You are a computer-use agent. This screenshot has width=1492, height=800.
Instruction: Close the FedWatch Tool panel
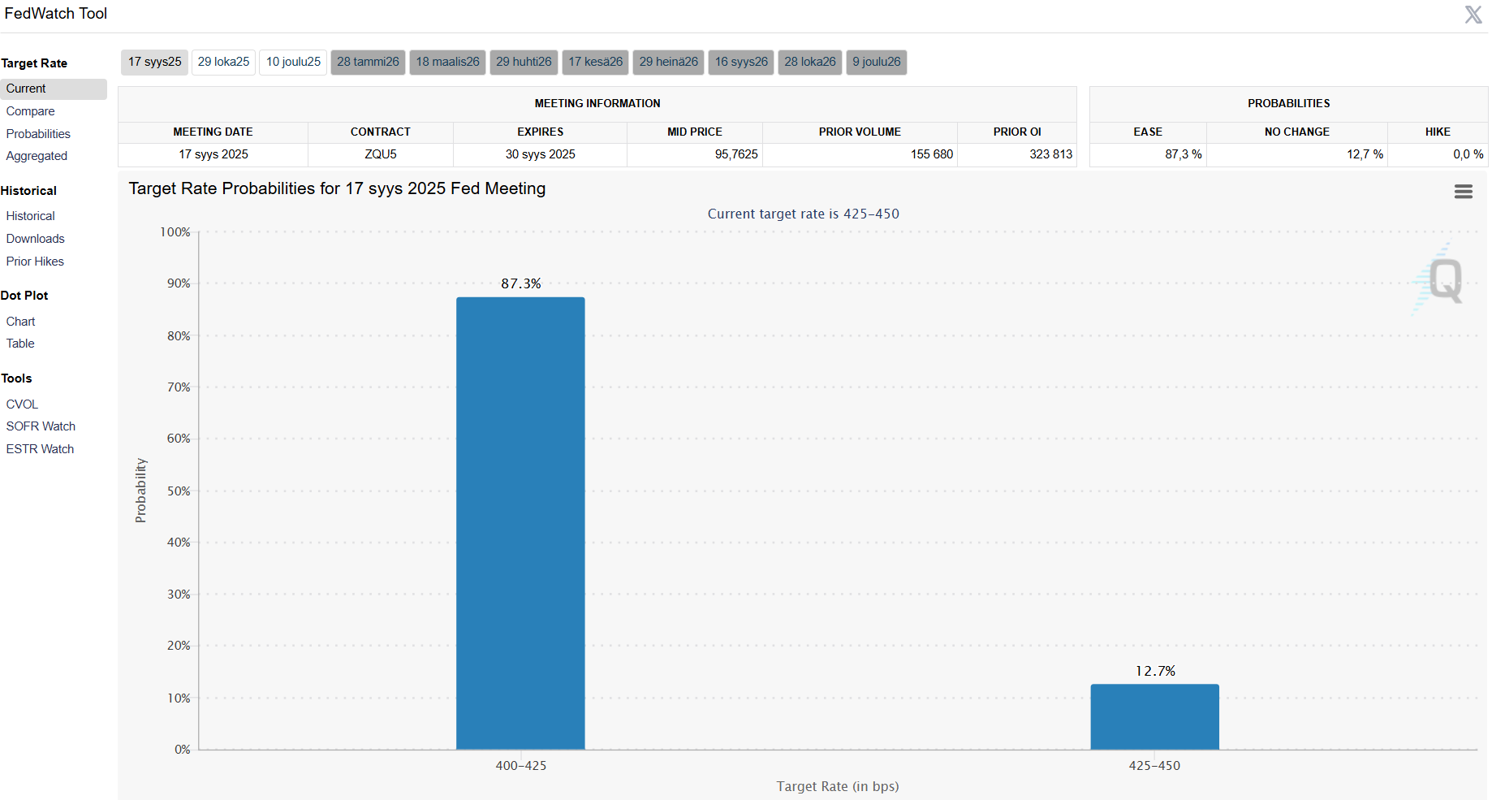(x=1473, y=15)
